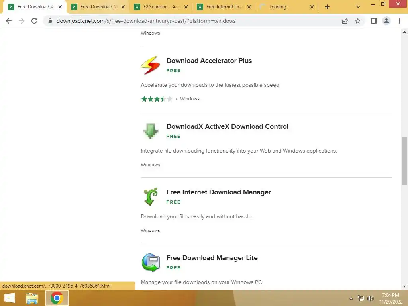This screenshot has width=408, height=306.
Task: Click the Download Accelerator Plus lightning icon
Action: point(150,65)
